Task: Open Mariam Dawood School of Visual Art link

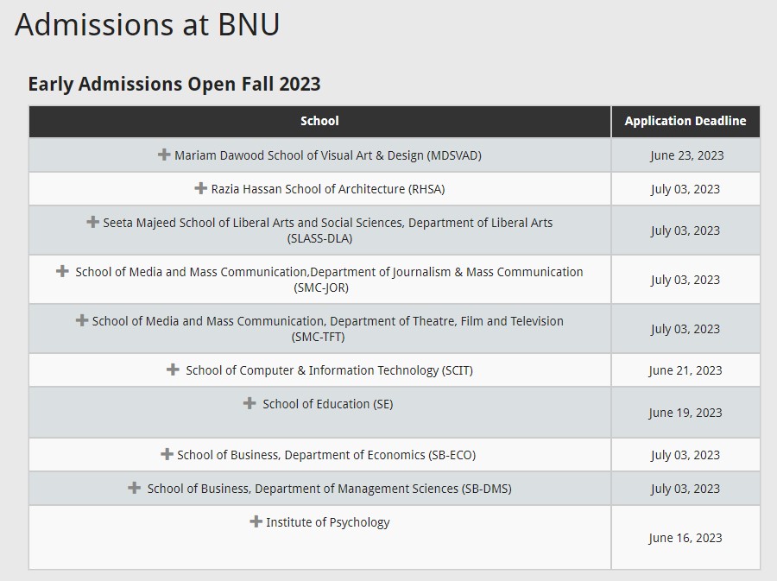Action: point(328,155)
